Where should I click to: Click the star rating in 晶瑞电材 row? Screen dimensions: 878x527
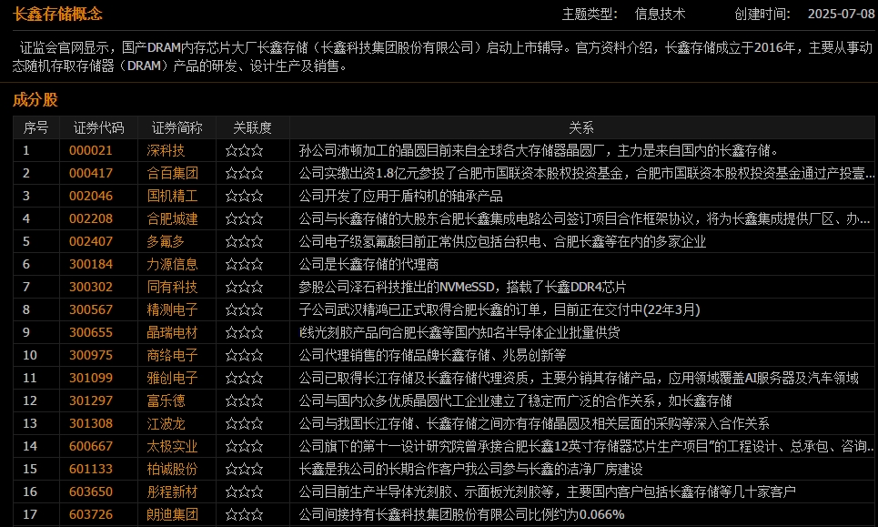244,332
